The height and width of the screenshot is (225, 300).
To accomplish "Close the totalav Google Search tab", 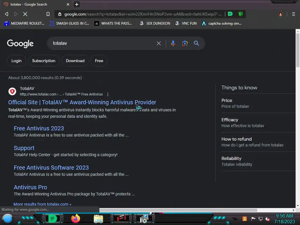I will click(x=68, y=4).
